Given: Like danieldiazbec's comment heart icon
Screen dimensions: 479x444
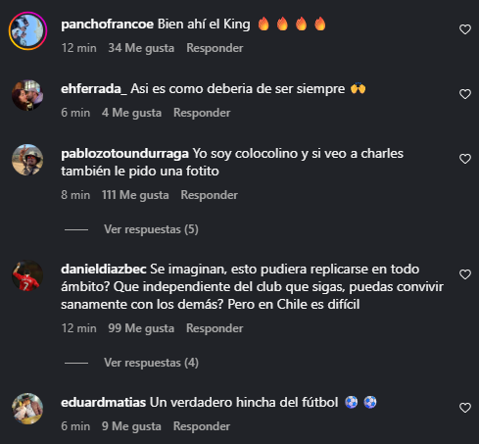Looking at the screenshot, I should click(x=465, y=274).
